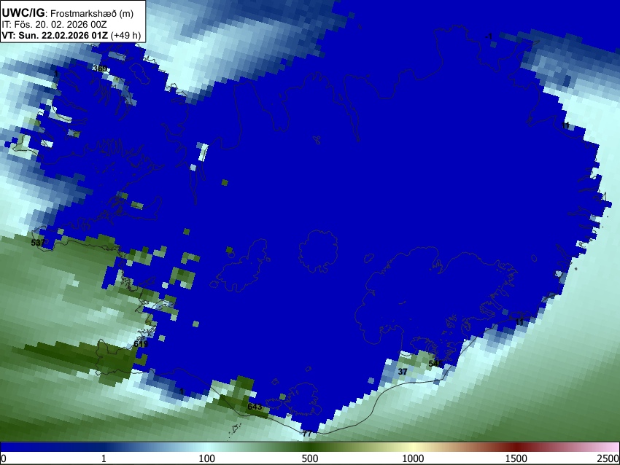Viewport: 620px width, 465px height.
Task: Click the '0' label on the color scale
Action: pyautogui.click(x=4, y=458)
